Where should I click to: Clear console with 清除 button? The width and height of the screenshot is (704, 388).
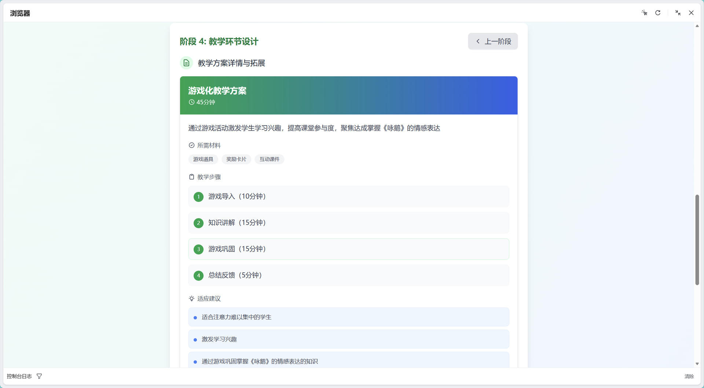click(x=689, y=376)
